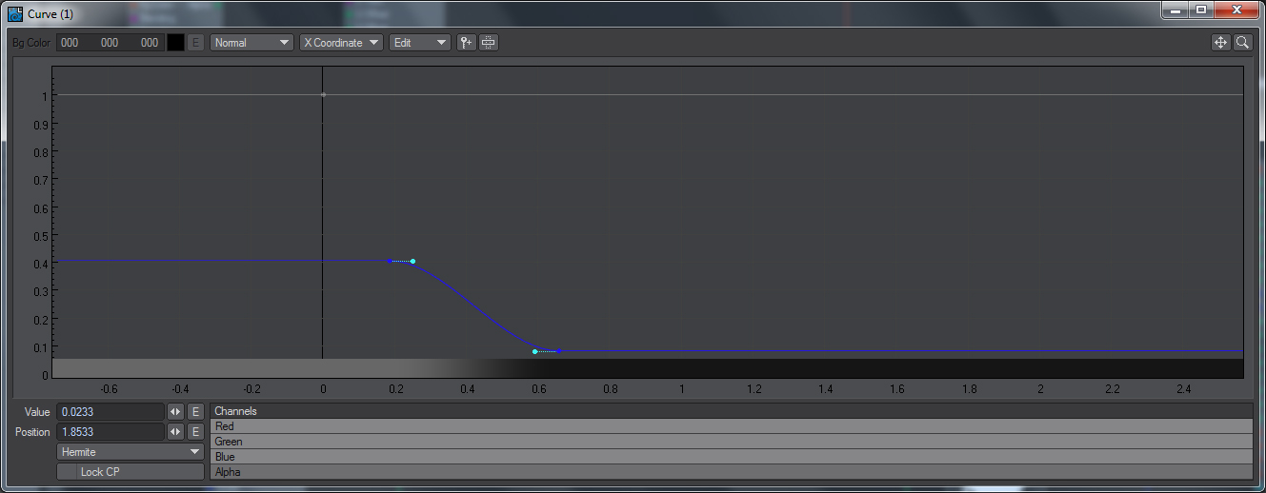Change the Hermite interpolation dropdown
The height and width of the screenshot is (493, 1266).
point(131,452)
